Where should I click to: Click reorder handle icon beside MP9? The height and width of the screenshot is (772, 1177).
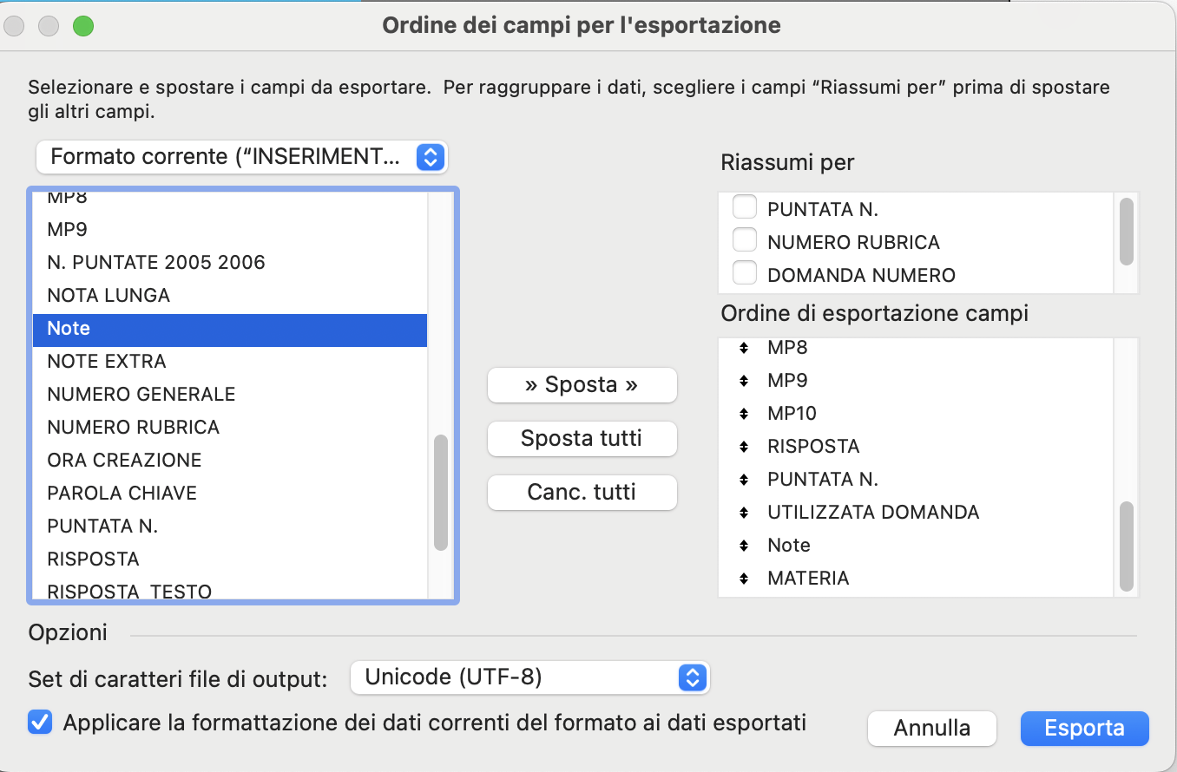tap(744, 381)
